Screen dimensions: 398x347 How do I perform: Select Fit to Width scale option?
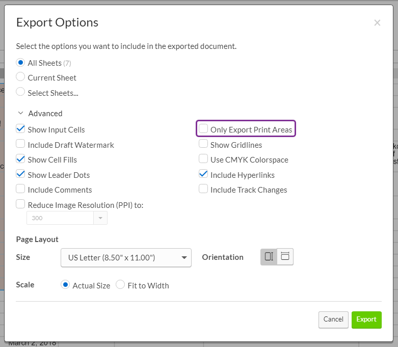tap(120, 285)
